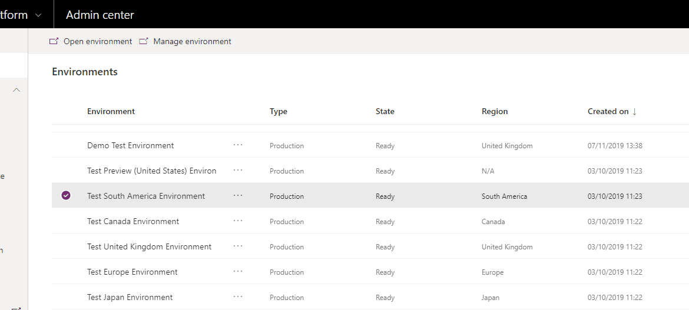Click the Manage environment icon
Image resolution: width=689 pixels, height=310 pixels.
pos(144,41)
